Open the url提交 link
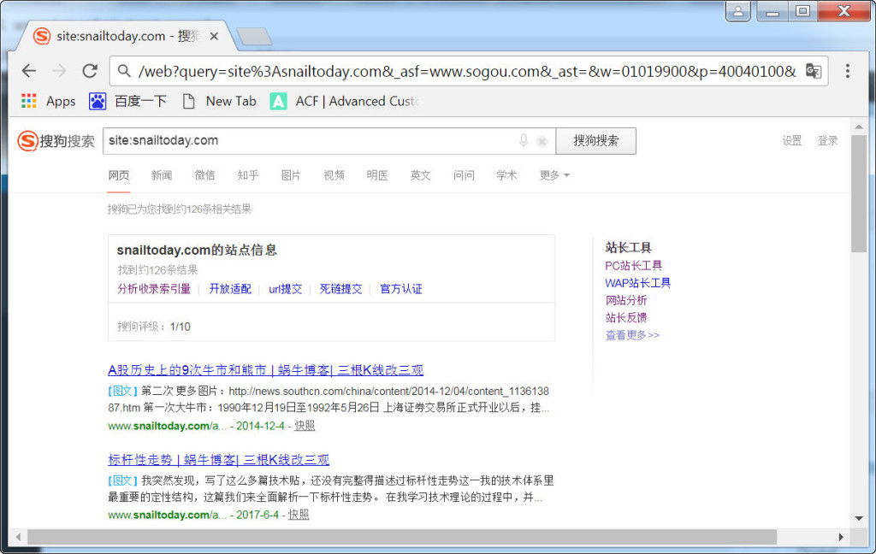The height and width of the screenshot is (554, 876). (286, 289)
